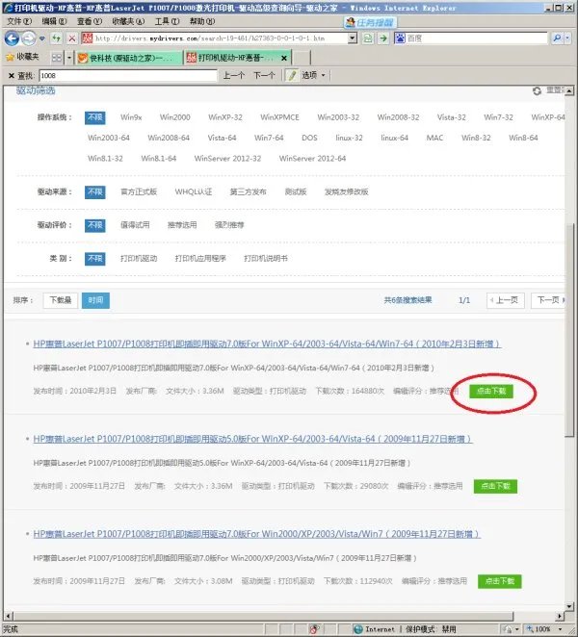The width and height of the screenshot is (578, 637).
Task: Click the green go arrow beside the address bar
Action: tap(384, 38)
